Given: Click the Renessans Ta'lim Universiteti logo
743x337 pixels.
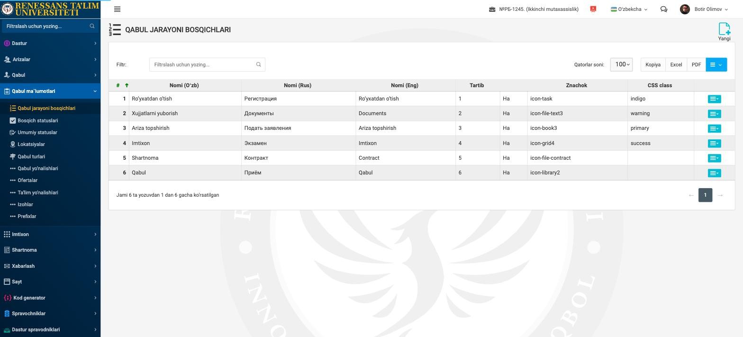Looking at the screenshot, I should point(50,9).
